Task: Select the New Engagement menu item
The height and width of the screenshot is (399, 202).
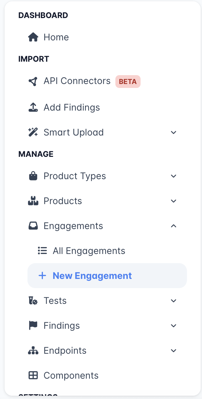Action: 92,276
